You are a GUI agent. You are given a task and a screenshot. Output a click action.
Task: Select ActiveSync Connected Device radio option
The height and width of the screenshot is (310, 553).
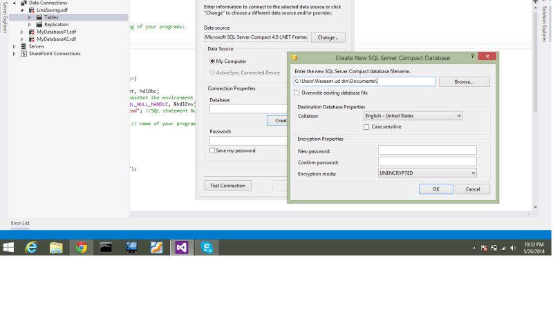[212, 72]
